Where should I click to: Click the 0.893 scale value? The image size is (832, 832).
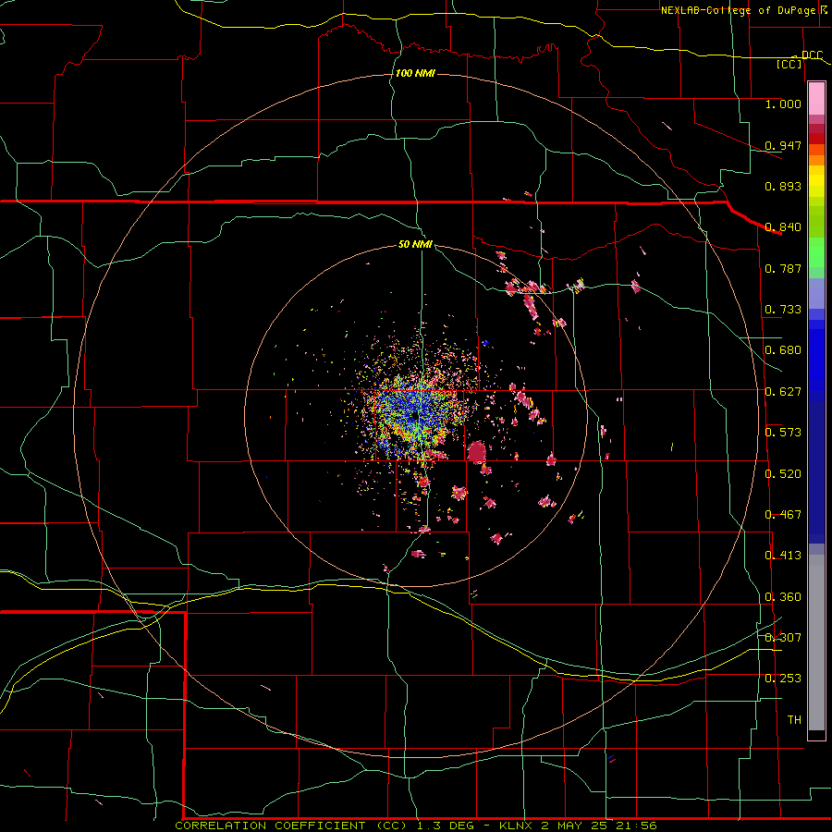pos(783,186)
